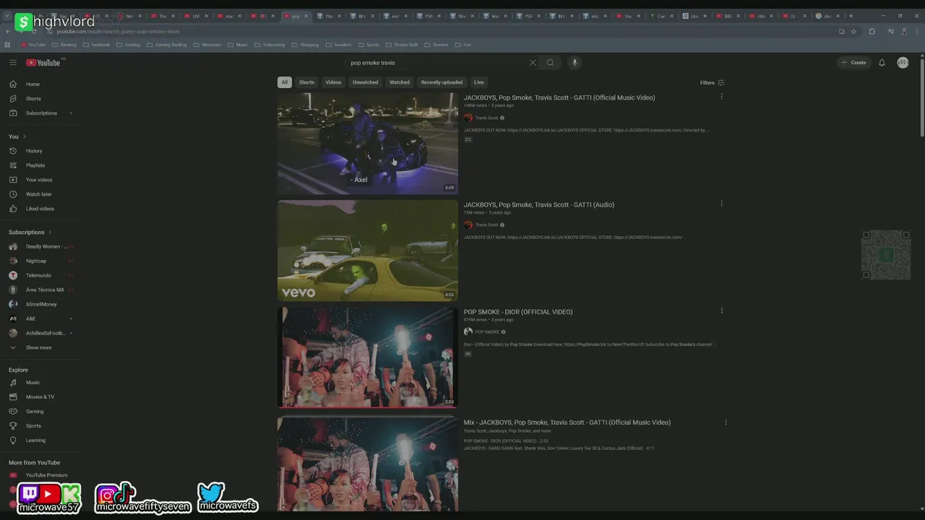Explore Sports category

tap(41, 426)
